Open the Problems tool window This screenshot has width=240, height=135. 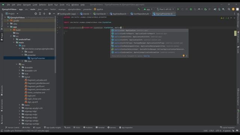[x=88, y=127]
